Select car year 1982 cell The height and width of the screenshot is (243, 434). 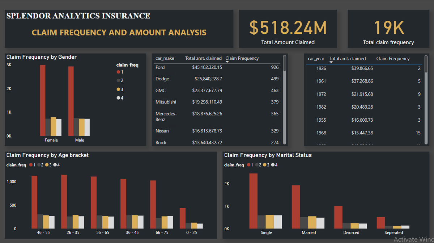321,107
